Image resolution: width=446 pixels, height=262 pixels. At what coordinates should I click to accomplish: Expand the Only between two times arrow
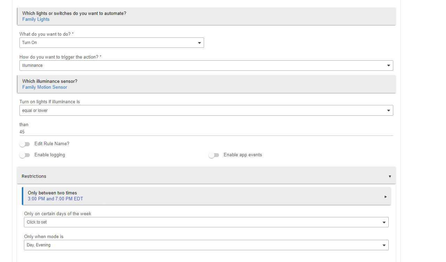click(x=385, y=197)
